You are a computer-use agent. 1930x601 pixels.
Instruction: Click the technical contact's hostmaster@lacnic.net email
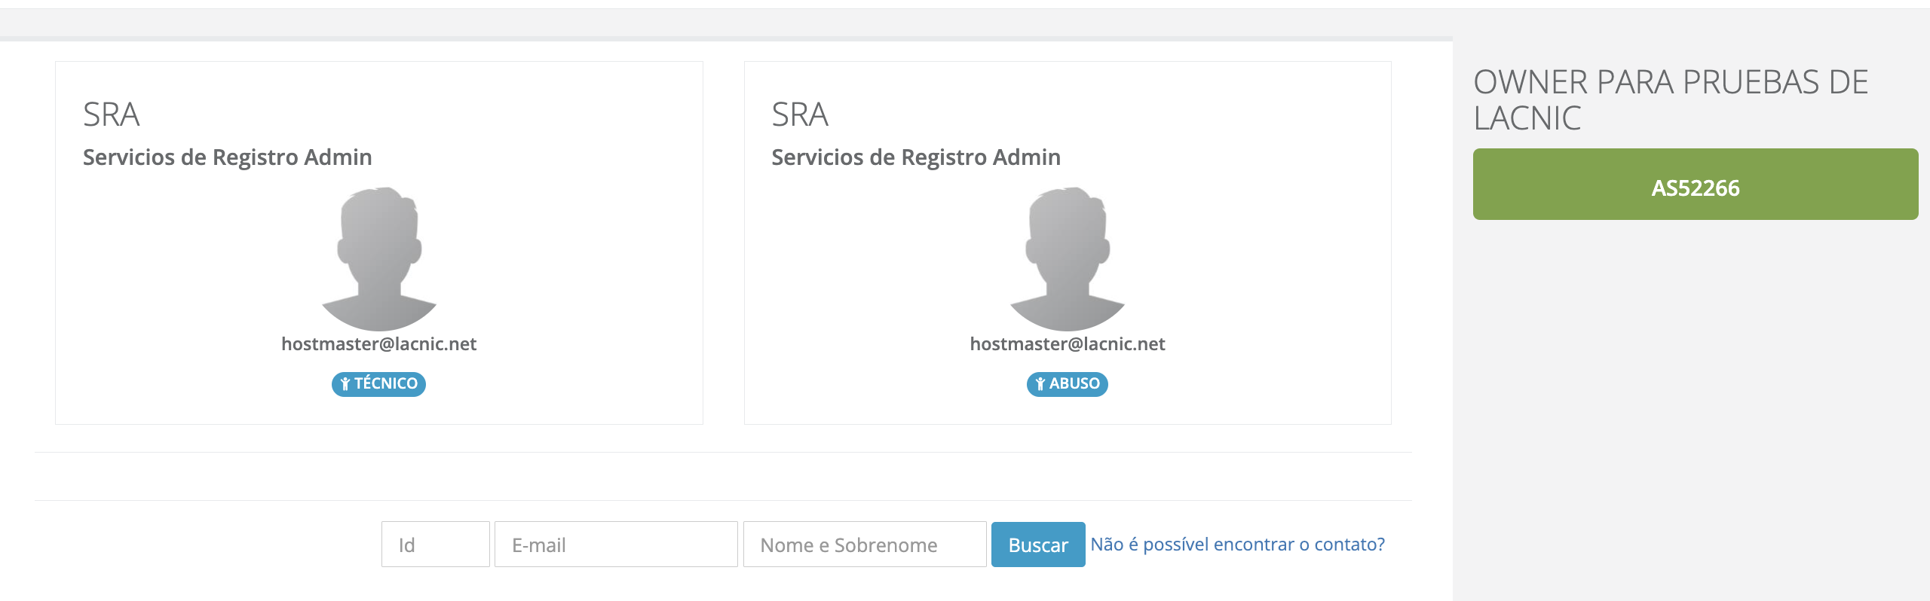click(x=378, y=344)
